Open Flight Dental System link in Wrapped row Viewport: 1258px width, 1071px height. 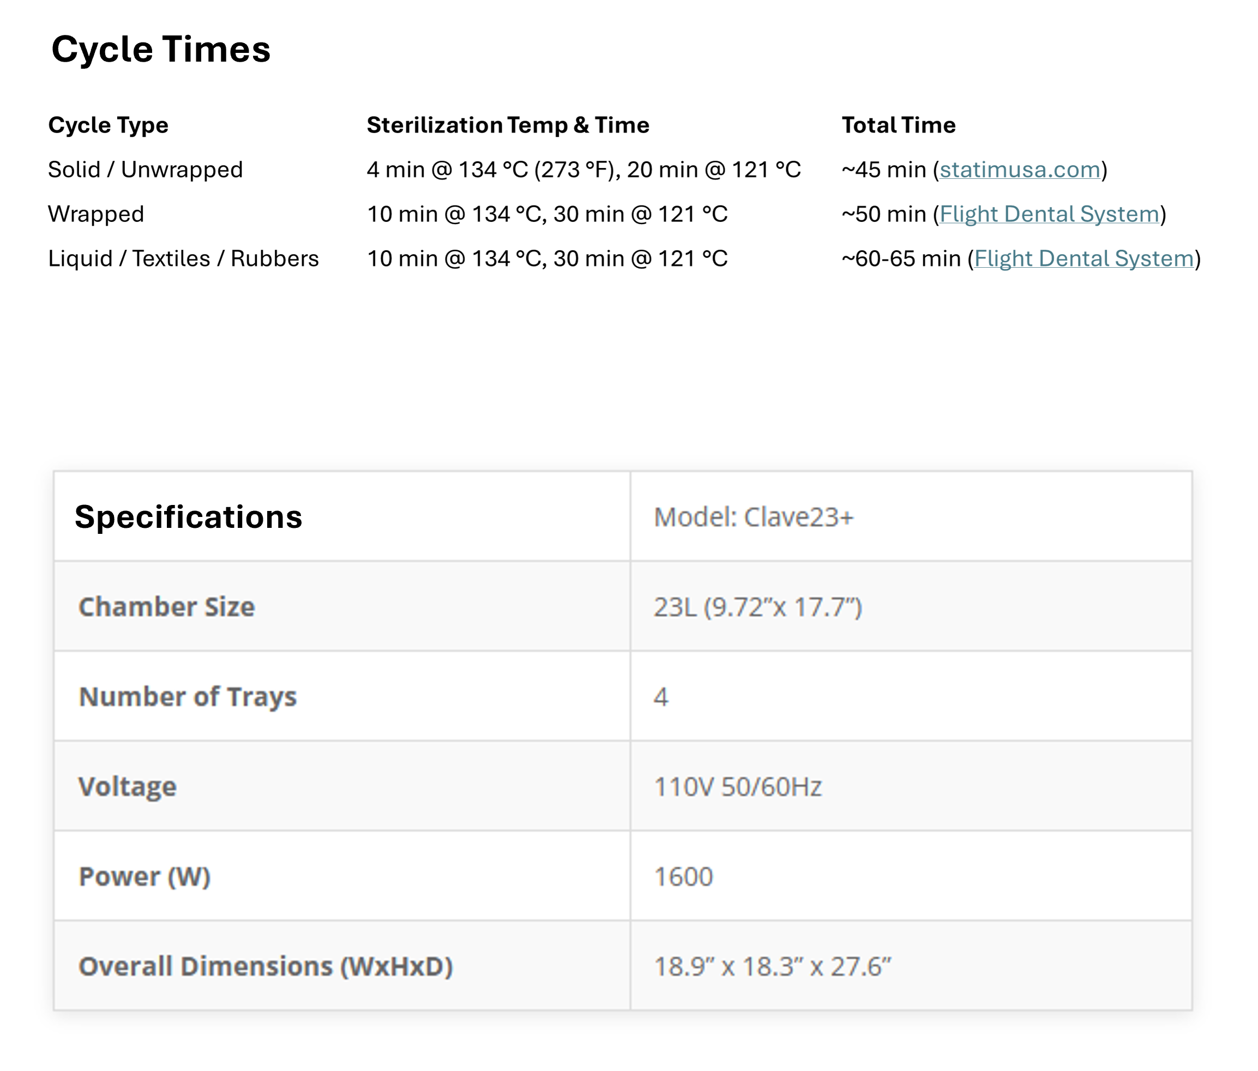1049,214
